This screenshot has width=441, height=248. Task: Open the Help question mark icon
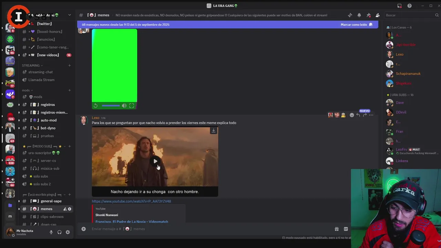(x=409, y=6)
